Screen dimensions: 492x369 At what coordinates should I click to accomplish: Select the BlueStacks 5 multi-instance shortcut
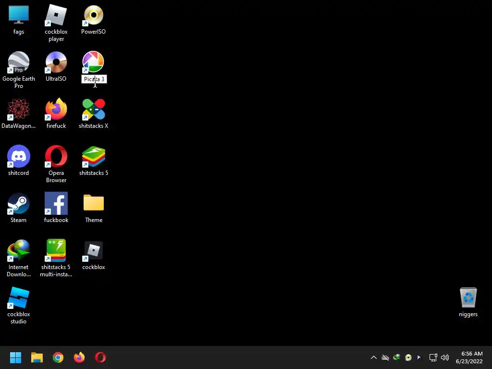(56, 250)
